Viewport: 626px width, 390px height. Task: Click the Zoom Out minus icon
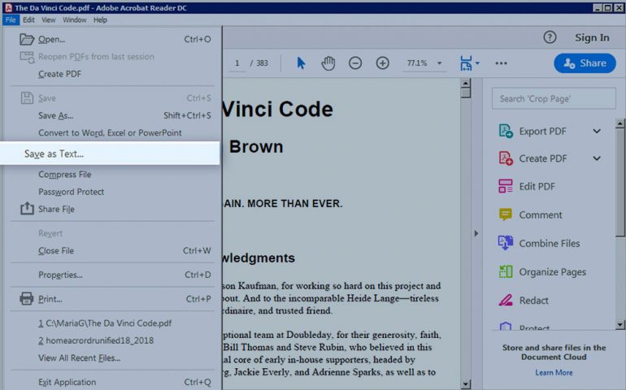pos(355,63)
